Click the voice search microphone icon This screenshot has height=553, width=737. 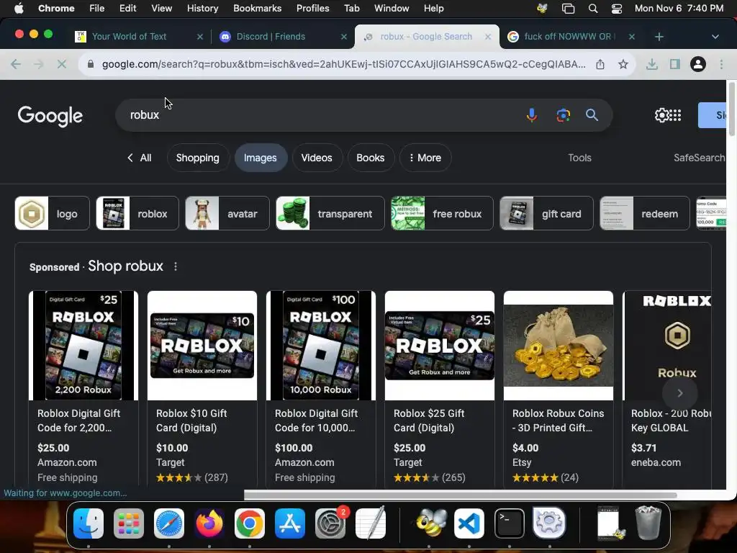tap(532, 115)
